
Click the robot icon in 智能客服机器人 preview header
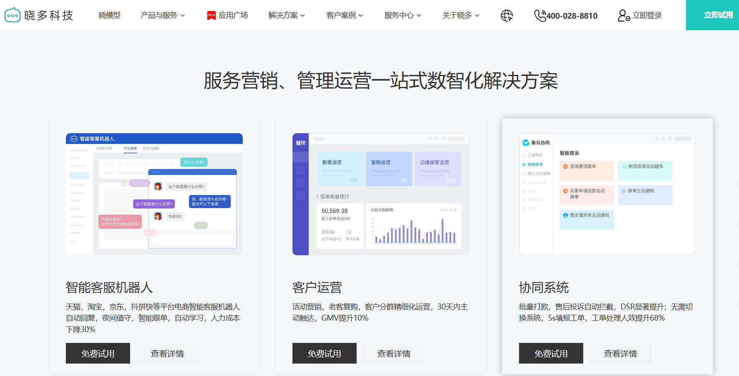pos(74,139)
